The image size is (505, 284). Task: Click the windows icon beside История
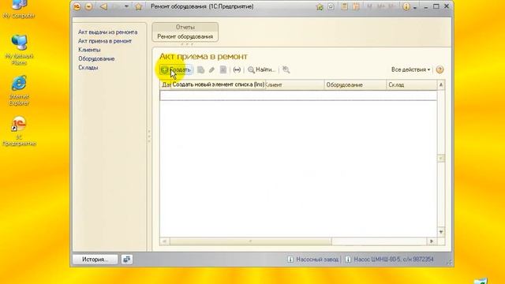tap(126, 260)
